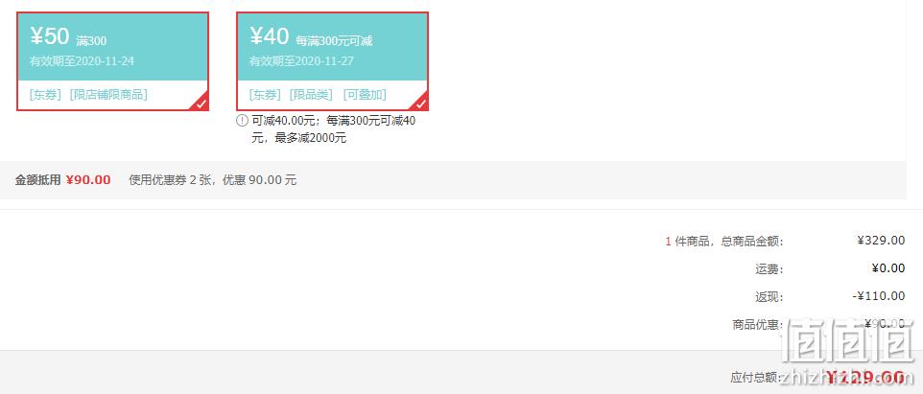This screenshot has width=923, height=394.
Task: Click the 有效期至2020-11-27 expiry text
Action: pos(301,61)
